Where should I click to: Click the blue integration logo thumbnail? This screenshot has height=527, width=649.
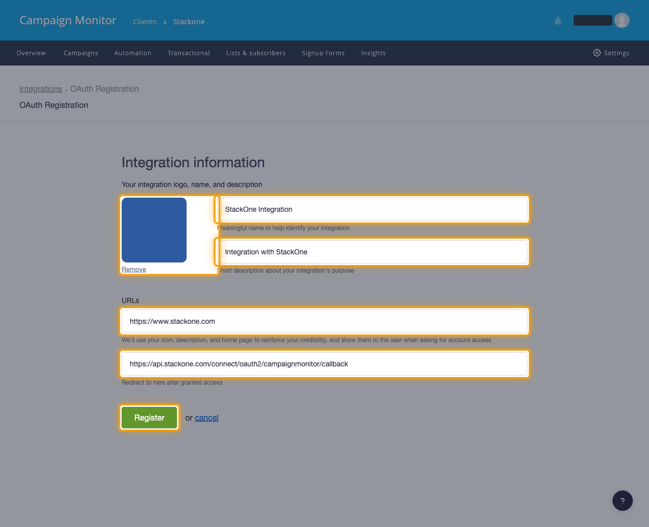(x=154, y=230)
